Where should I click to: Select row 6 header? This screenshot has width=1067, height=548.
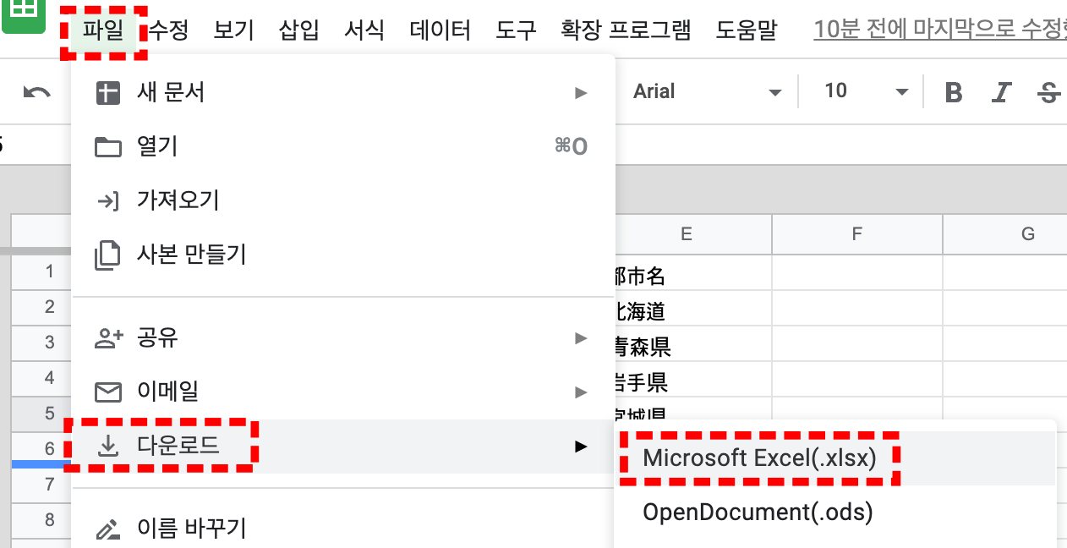tap(41, 449)
